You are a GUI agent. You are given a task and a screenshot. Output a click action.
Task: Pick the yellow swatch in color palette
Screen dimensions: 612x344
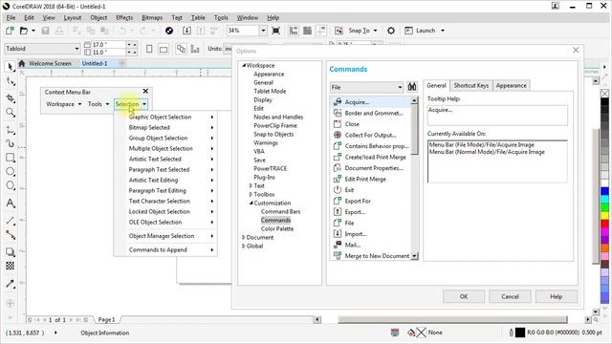(x=604, y=215)
